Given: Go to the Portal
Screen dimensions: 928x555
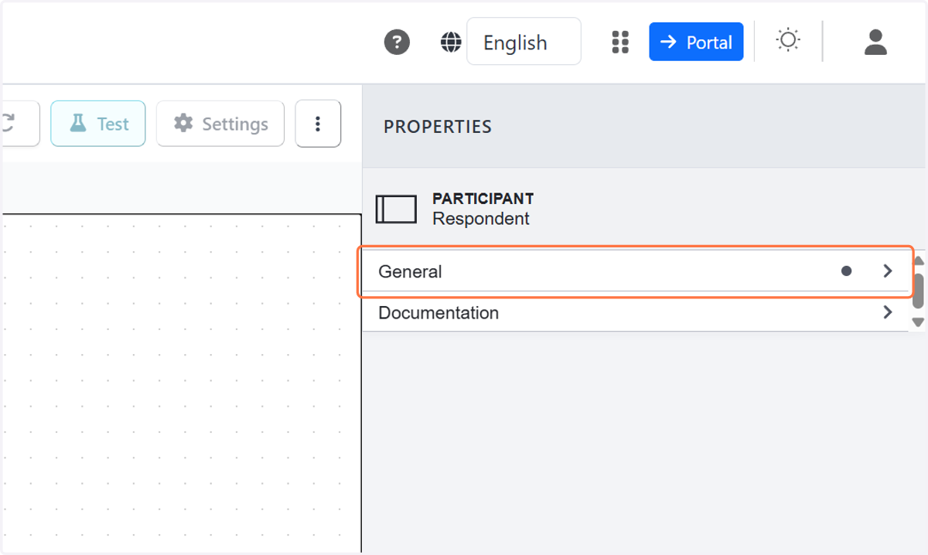Looking at the screenshot, I should (696, 42).
